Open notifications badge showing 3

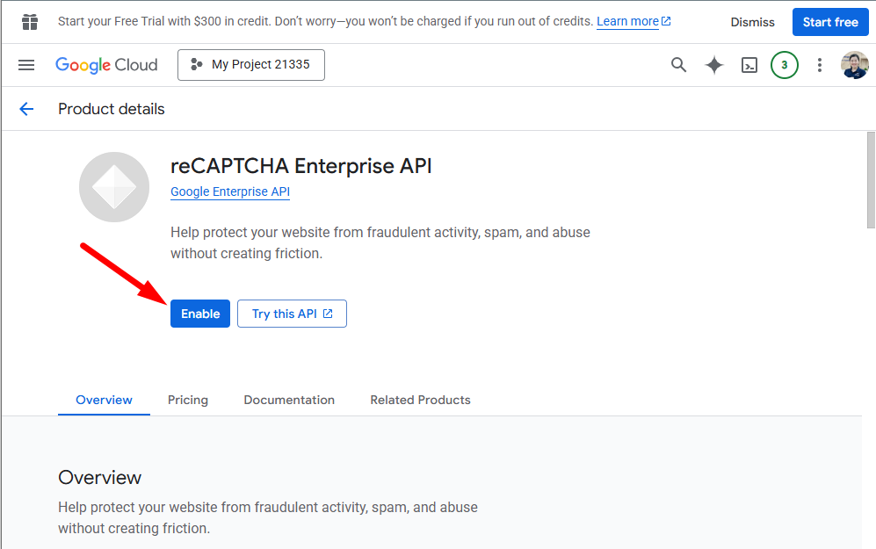[x=785, y=65]
